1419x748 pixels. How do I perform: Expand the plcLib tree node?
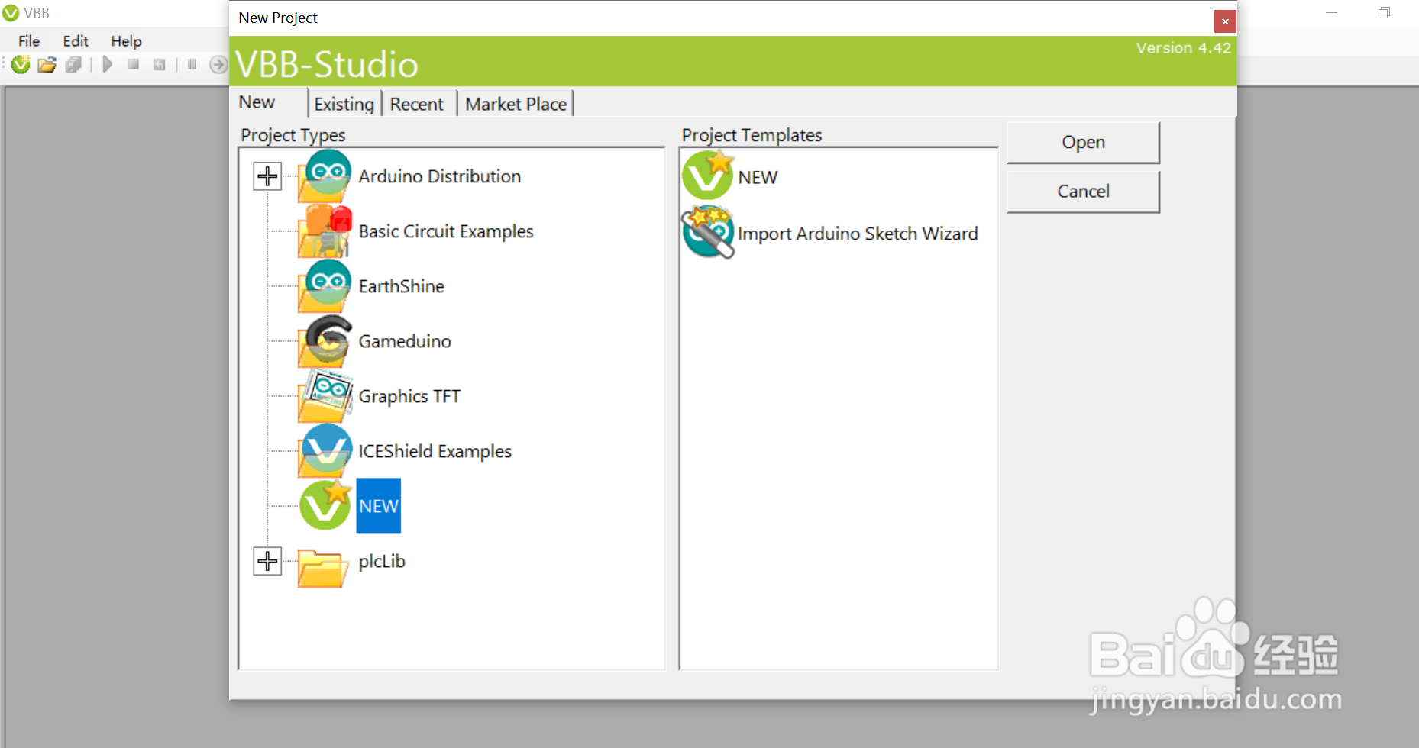pos(267,561)
